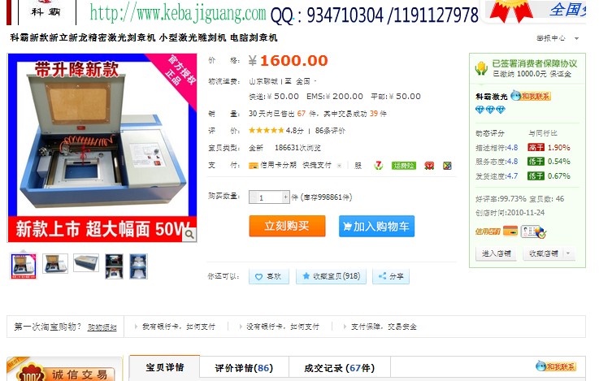Image resolution: width=599 pixels, height=381 pixels.
Task: Click the 喜欢 heart like button
Action: pos(269,276)
